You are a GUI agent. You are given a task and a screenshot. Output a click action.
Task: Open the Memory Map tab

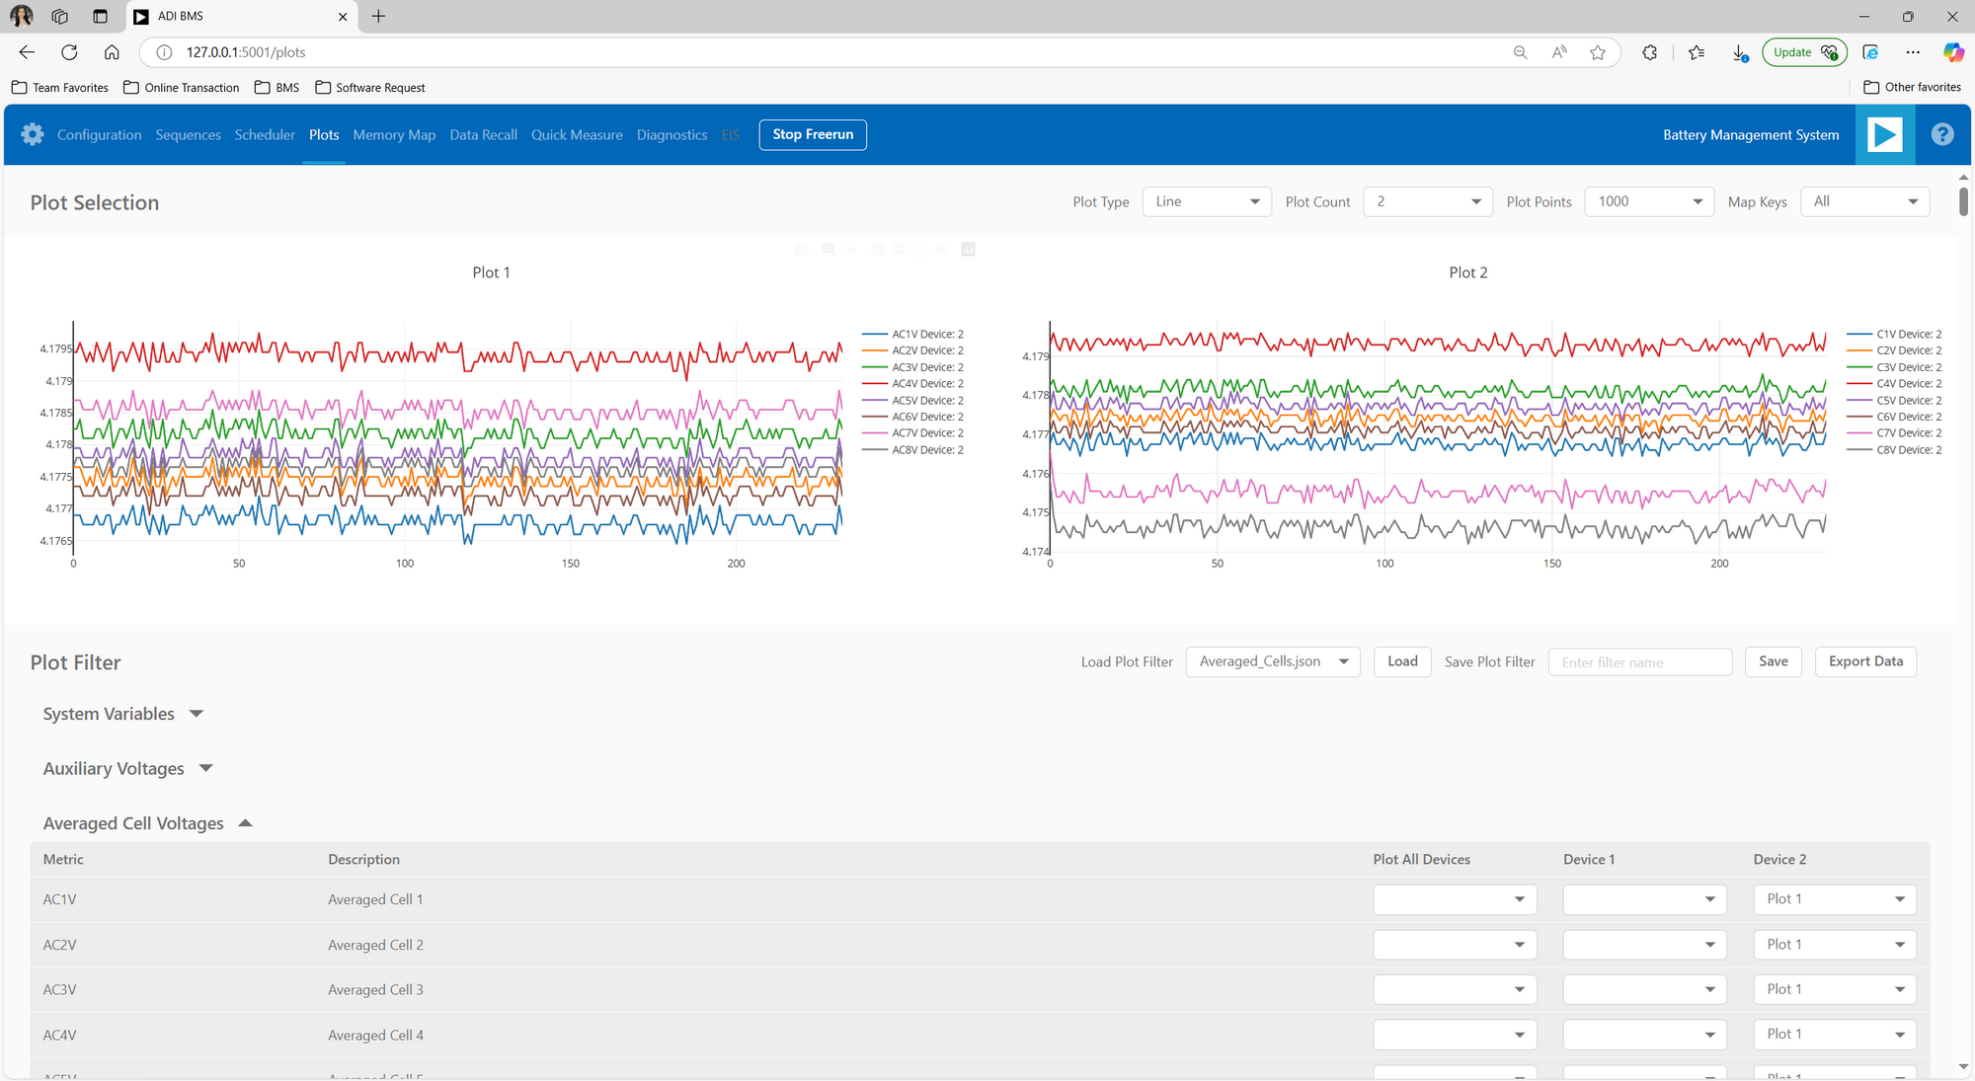coord(394,134)
